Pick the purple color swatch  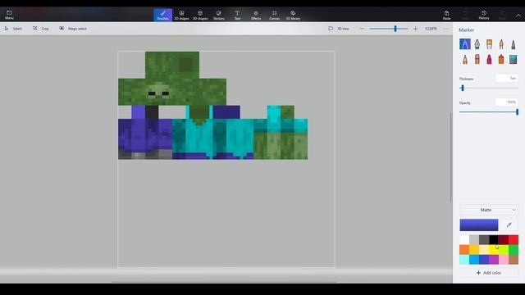(494, 260)
